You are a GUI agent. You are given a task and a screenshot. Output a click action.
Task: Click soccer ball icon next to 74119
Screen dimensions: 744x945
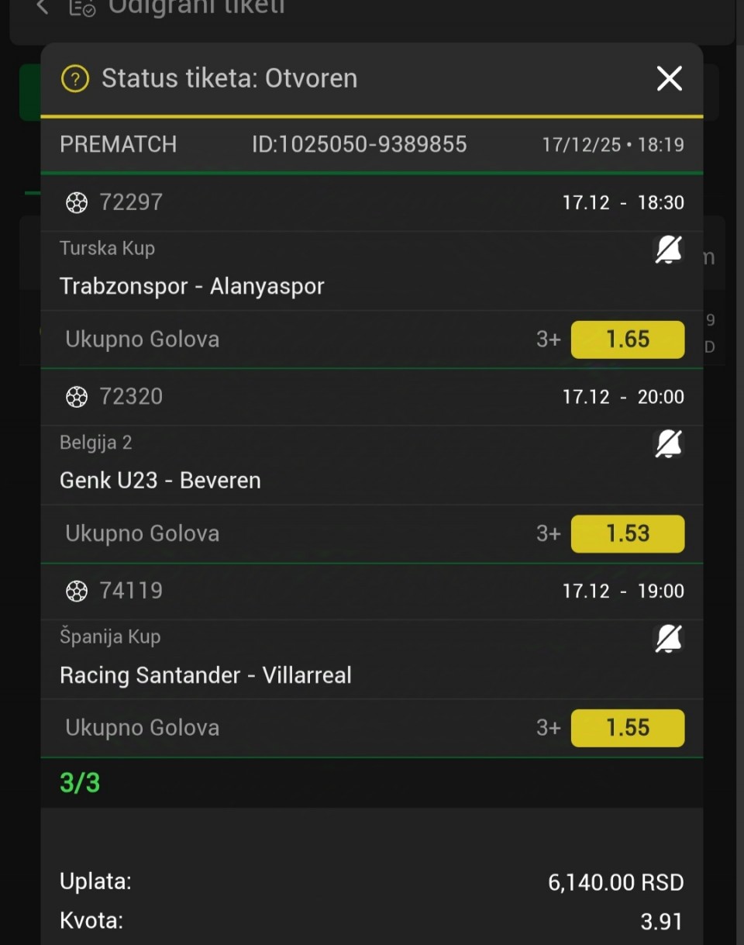pyautogui.click(x=76, y=591)
